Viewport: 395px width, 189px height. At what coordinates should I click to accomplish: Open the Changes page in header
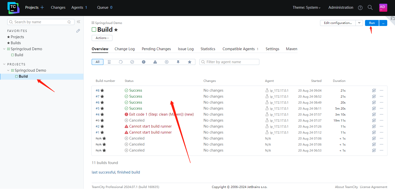58,7
